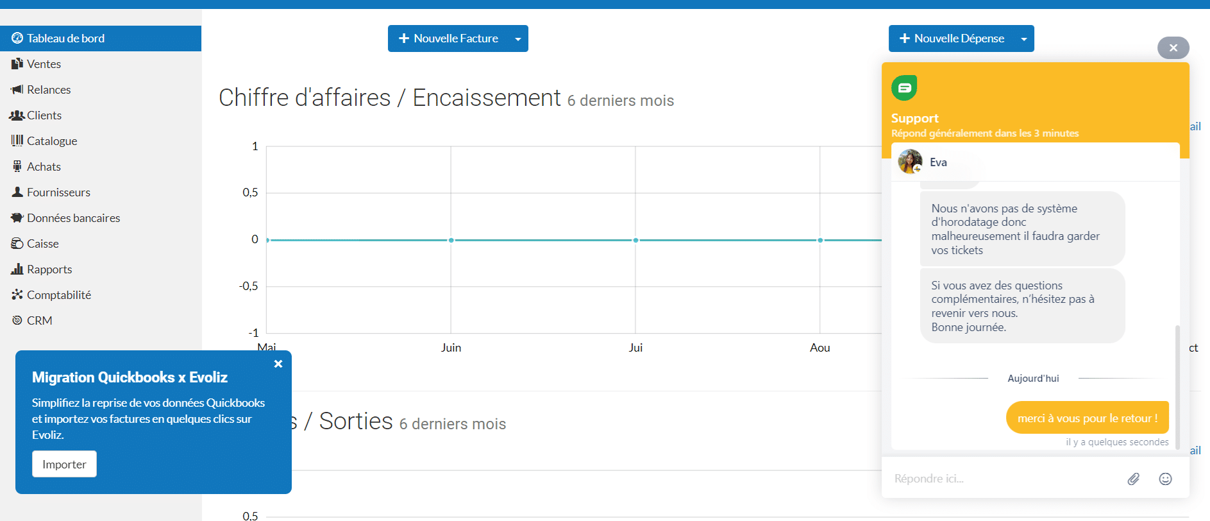The height and width of the screenshot is (521, 1210).
Task: Open the CRM menu item
Action: [101, 321]
